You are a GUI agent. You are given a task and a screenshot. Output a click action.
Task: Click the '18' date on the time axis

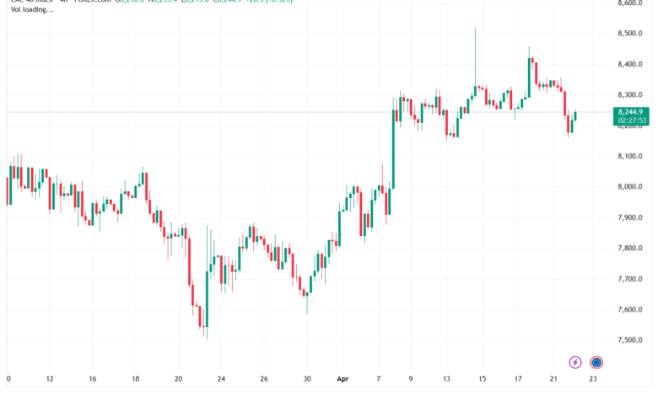136,379
